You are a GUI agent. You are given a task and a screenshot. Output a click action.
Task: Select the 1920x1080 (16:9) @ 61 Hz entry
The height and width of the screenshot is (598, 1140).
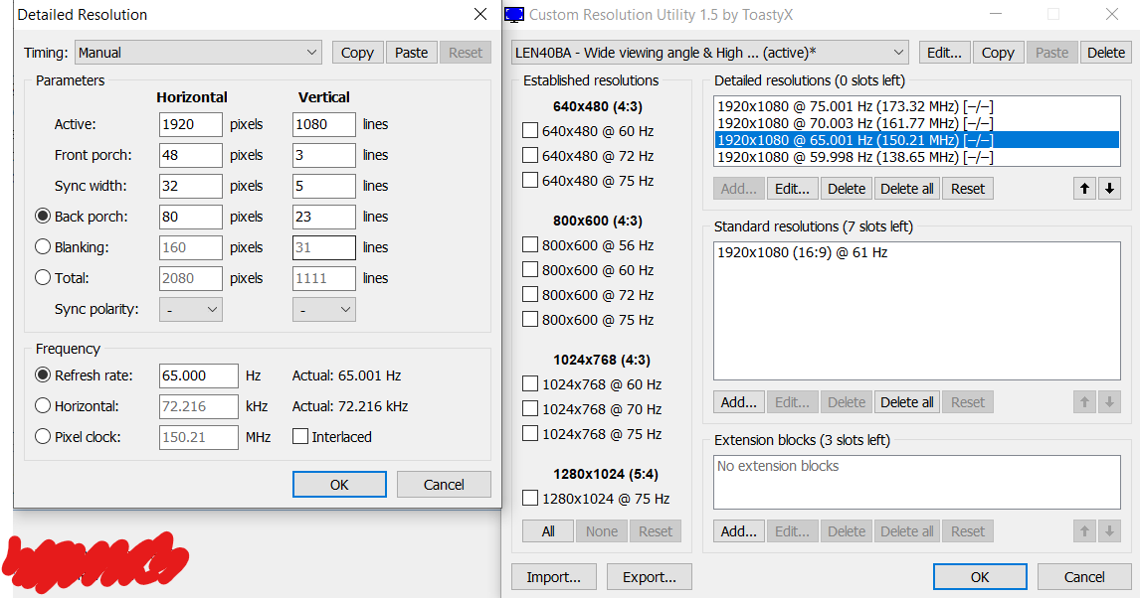tap(802, 253)
